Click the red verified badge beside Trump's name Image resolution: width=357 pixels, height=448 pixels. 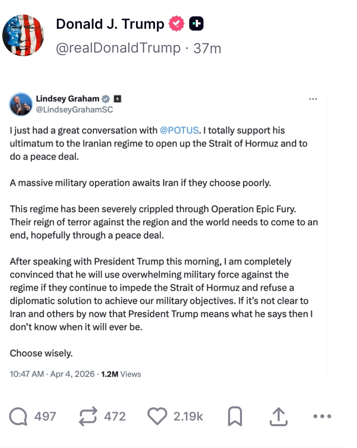177,24
